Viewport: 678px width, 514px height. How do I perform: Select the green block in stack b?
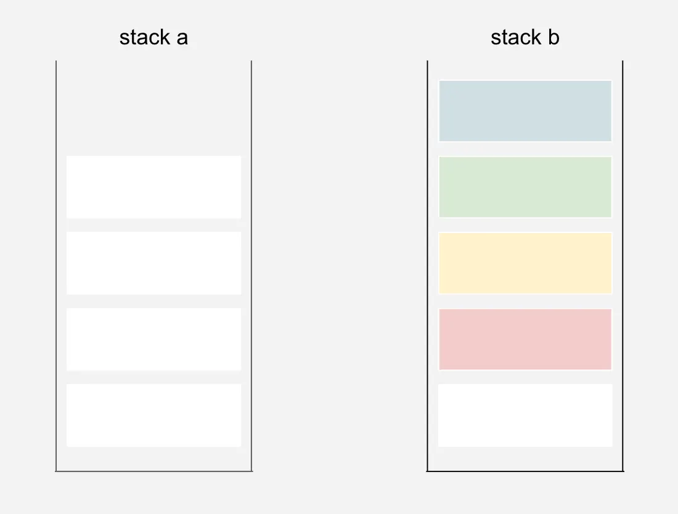point(525,187)
